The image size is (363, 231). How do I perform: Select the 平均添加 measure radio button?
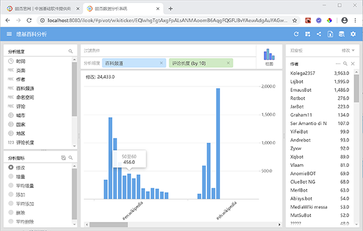11,203
